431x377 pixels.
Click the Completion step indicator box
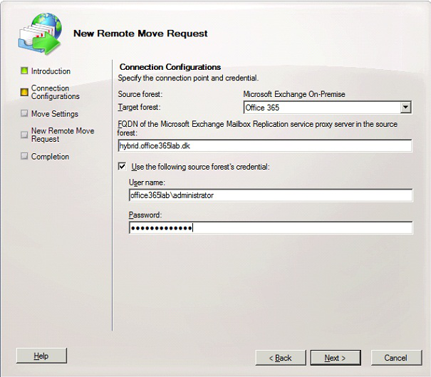point(24,156)
